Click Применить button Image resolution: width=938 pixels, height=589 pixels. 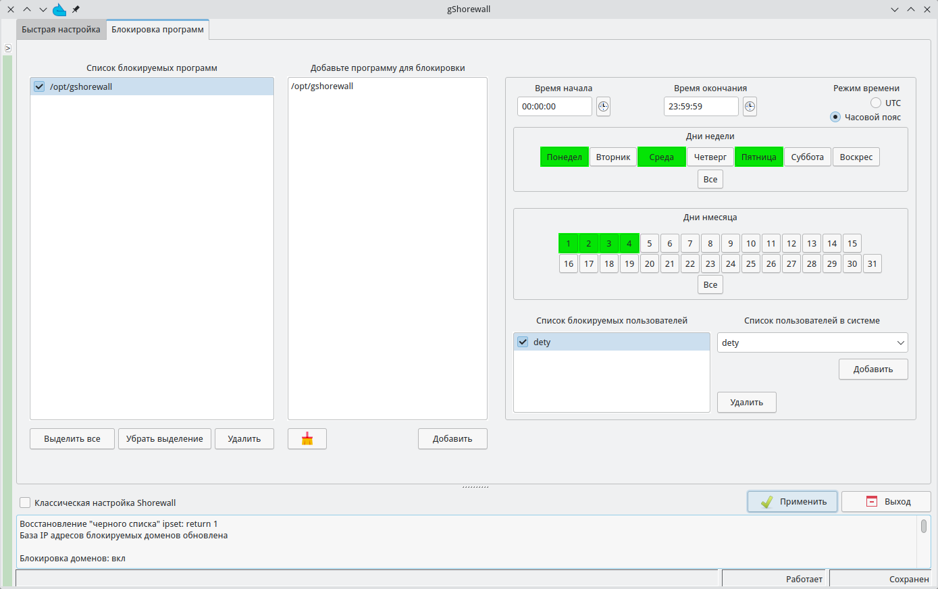(793, 502)
